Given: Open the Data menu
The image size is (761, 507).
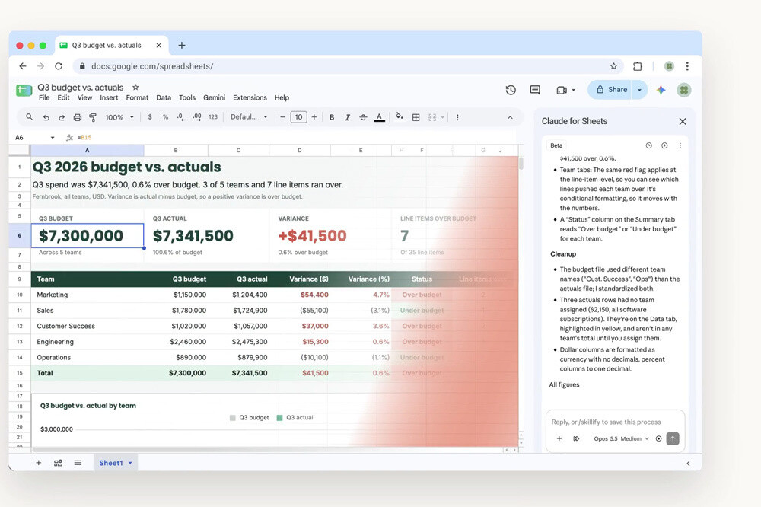Looking at the screenshot, I should (164, 97).
